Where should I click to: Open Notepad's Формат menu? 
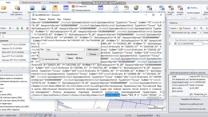point(51,19)
